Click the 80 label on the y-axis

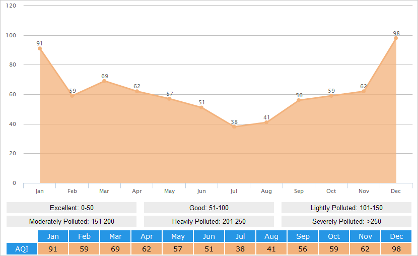(x=13, y=65)
